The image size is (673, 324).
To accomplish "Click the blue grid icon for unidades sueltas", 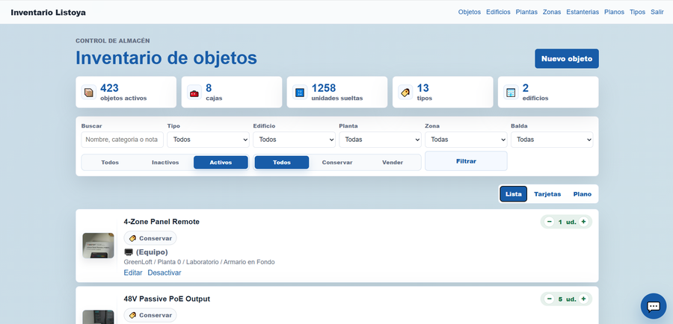I will [300, 92].
